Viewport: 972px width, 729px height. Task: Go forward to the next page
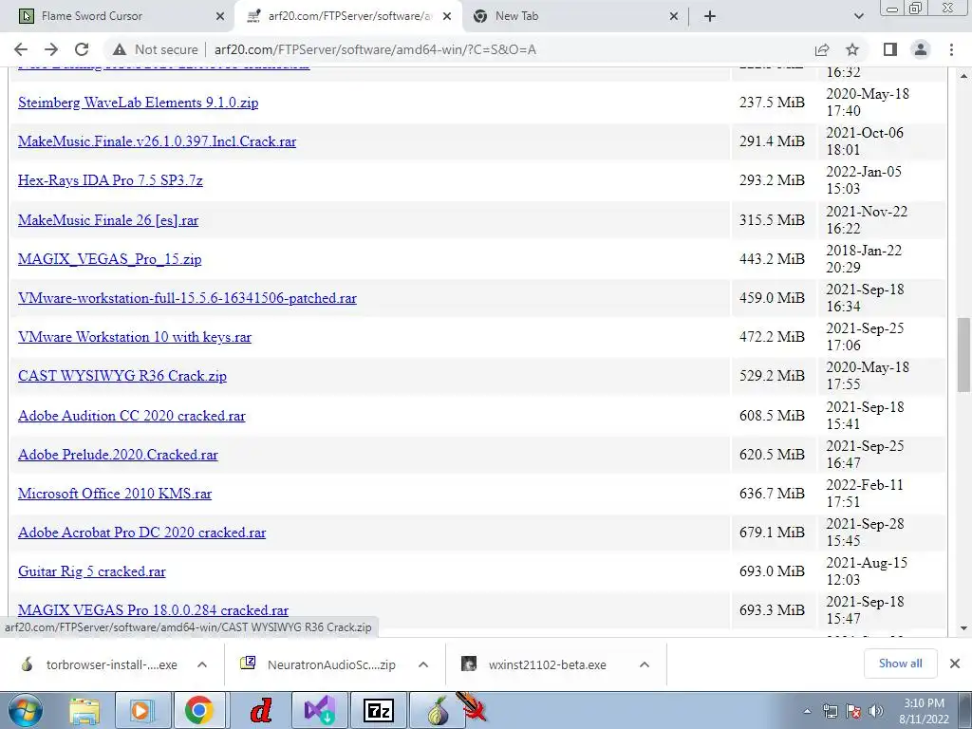[x=51, y=49]
